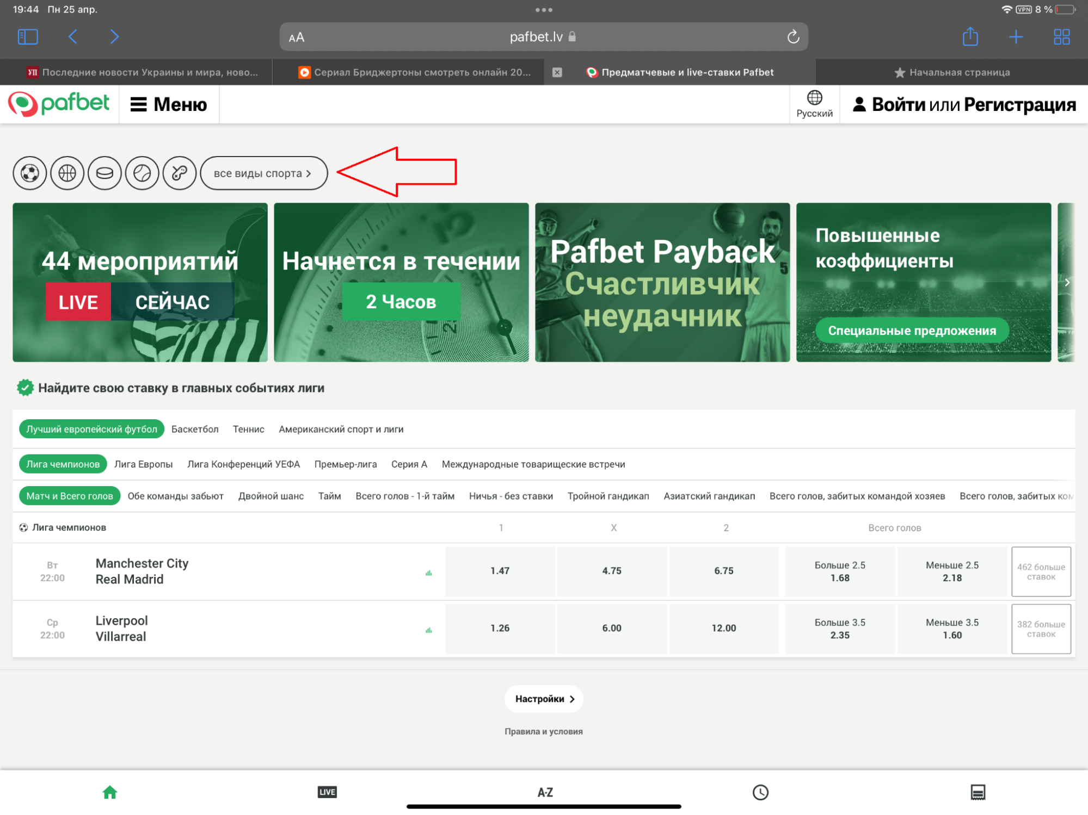Viewport: 1088px width, 815px height.
Task: Pick draw odds 4.75
Action: pyautogui.click(x=612, y=571)
